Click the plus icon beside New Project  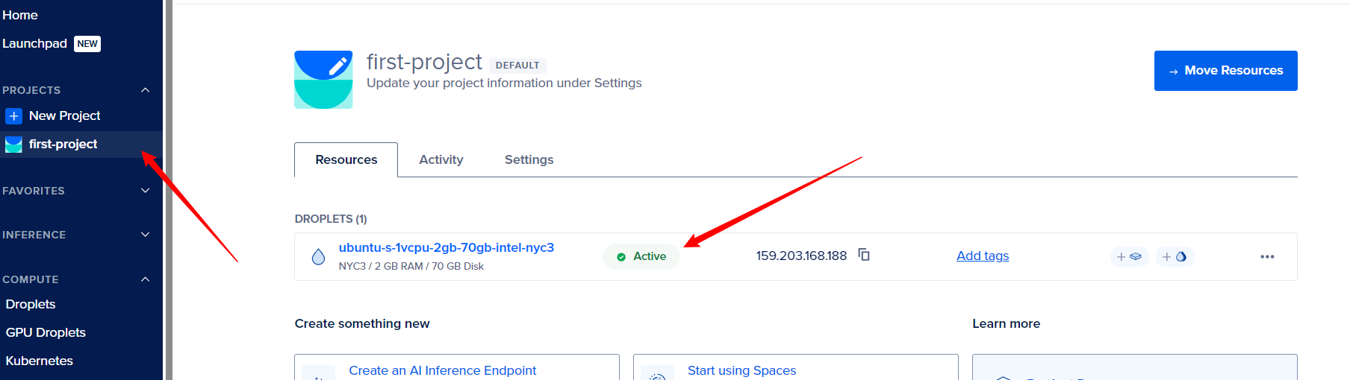13,115
